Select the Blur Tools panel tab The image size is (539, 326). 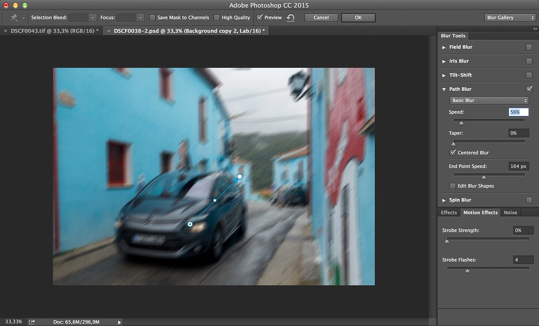click(x=453, y=36)
